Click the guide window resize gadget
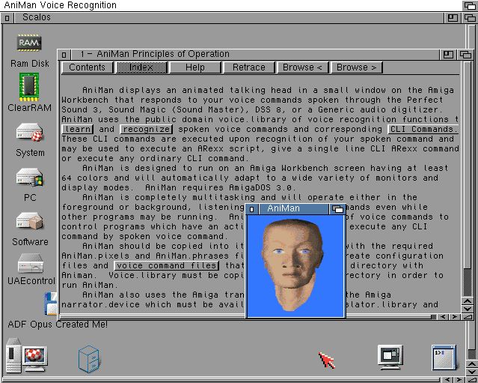The image size is (478, 383). click(468, 317)
